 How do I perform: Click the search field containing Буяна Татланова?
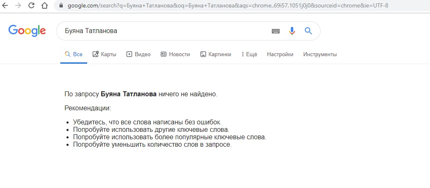tap(164, 31)
